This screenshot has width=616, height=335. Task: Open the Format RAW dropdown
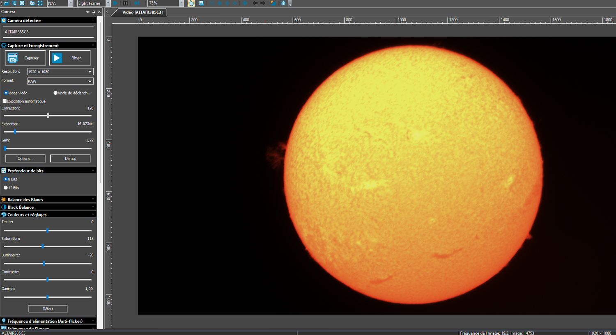[60, 81]
